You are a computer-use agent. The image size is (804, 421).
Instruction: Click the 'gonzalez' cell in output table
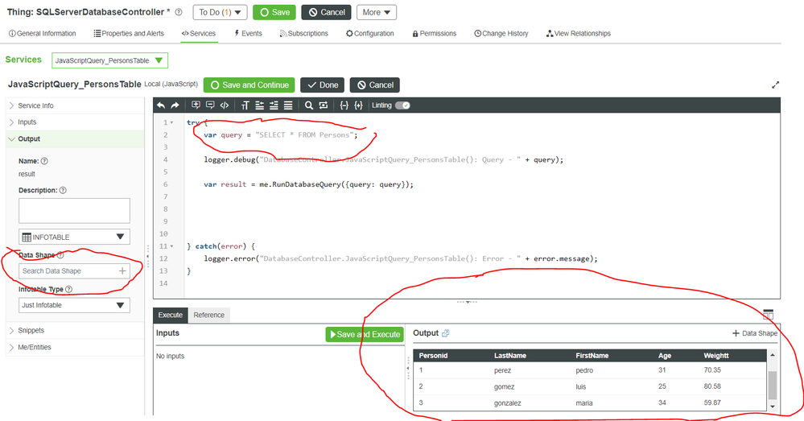508,403
